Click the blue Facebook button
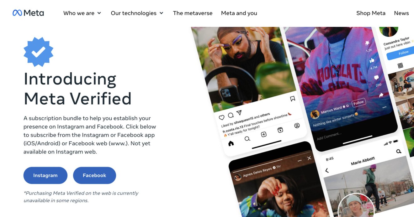This screenshot has height=217, width=414. (x=94, y=175)
